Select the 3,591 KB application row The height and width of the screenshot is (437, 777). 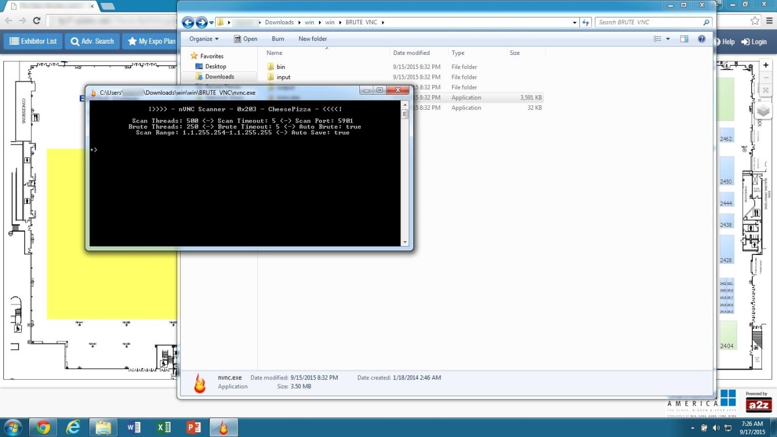[x=478, y=97]
